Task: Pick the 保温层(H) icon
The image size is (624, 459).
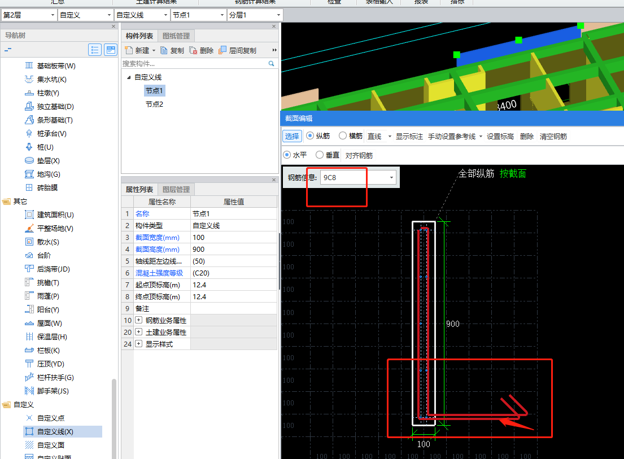Action: pyautogui.click(x=29, y=336)
